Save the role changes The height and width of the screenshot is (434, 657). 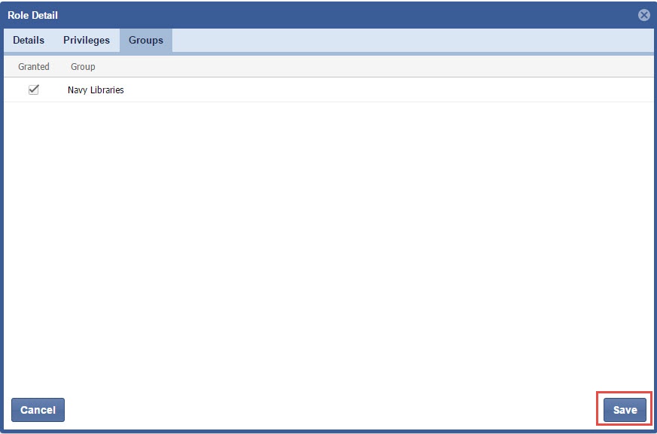(625, 410)
